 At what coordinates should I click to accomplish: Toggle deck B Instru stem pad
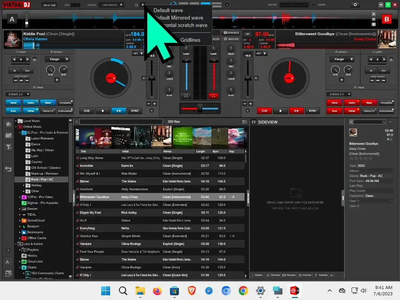352,103
